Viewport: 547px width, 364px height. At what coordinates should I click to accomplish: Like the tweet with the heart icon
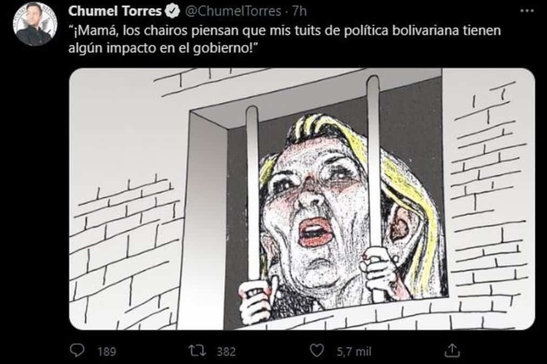pyautogui.click(x=317, y=351)
